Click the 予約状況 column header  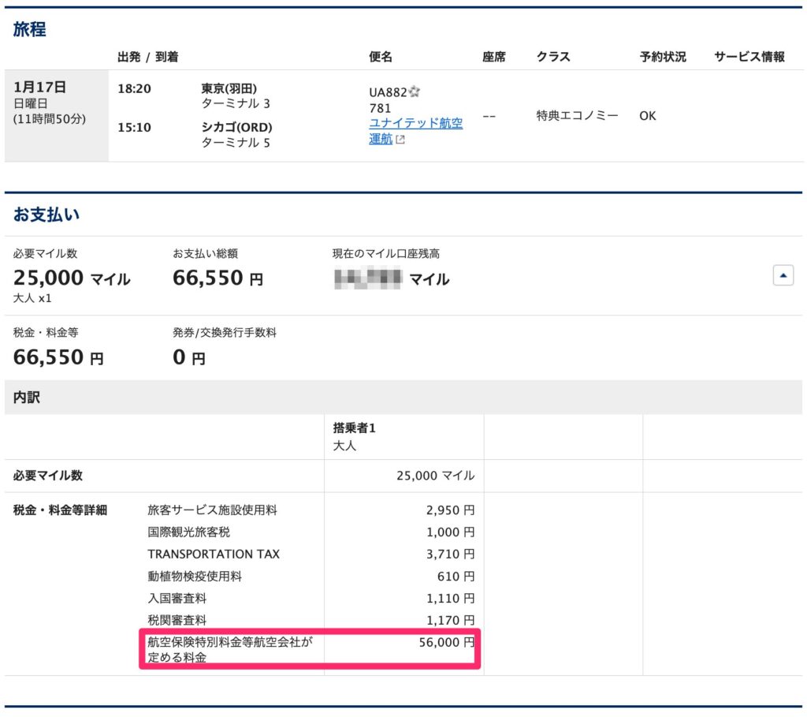tap(663, 57)
